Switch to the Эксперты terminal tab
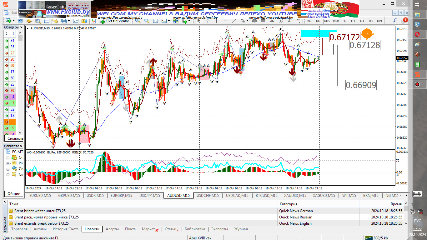This screenshot has height=240, width=427. coord(219,229)
